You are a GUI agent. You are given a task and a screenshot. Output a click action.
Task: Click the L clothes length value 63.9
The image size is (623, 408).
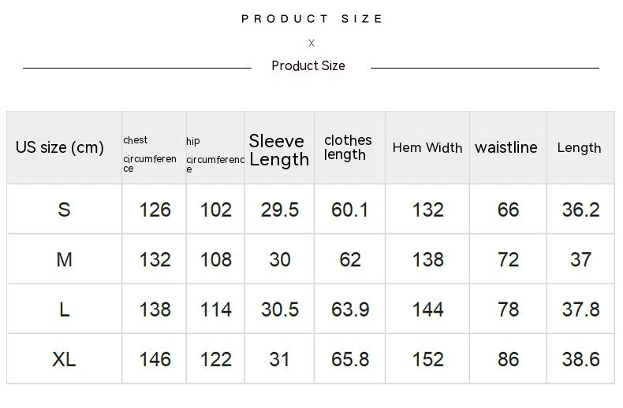click(350, 310)
